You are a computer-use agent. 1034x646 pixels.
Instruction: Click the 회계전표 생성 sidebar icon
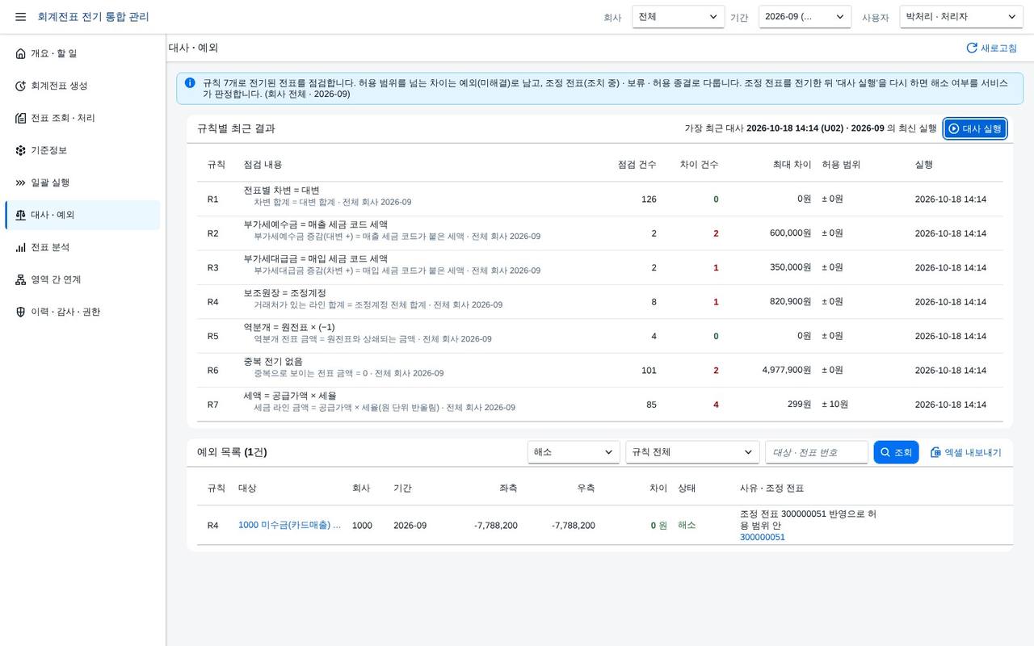pos(21,86)
